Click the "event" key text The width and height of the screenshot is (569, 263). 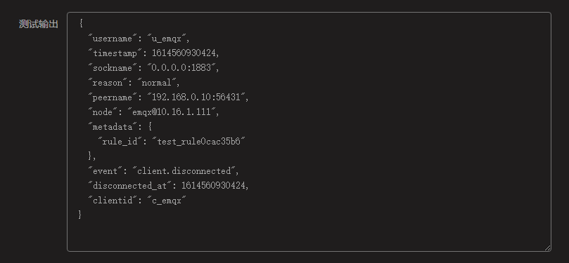[x=106, y=170]
